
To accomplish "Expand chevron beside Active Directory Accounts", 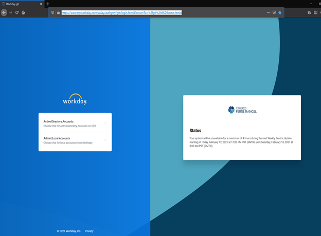I will click(105, 123).
